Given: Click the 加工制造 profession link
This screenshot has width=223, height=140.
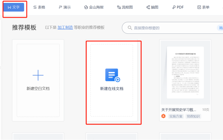Looking at the screenshot, I should point(65,27).
